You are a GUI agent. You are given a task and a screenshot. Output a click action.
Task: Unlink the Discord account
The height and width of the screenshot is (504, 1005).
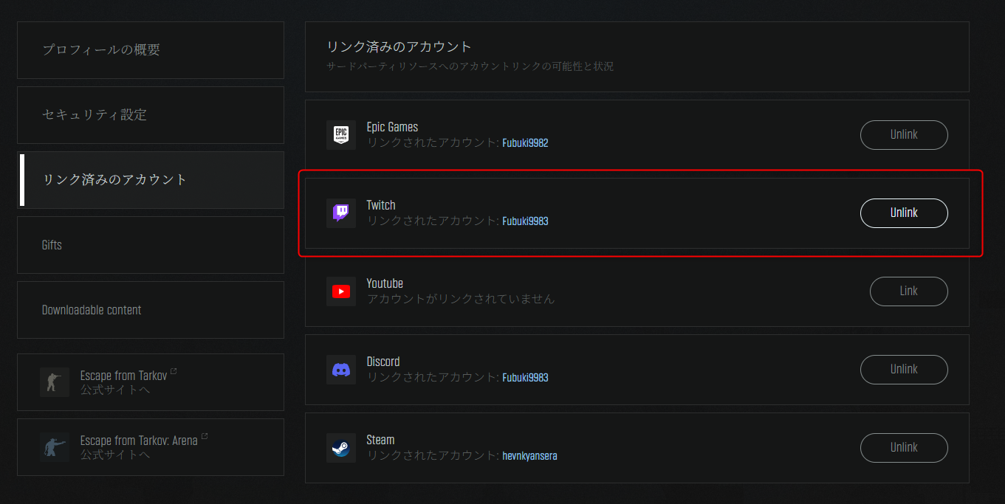pyautogui.click(x=903, y=370)
